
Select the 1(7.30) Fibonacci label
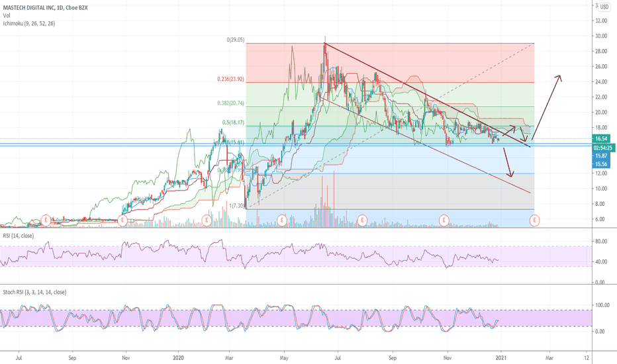point(237,206)
